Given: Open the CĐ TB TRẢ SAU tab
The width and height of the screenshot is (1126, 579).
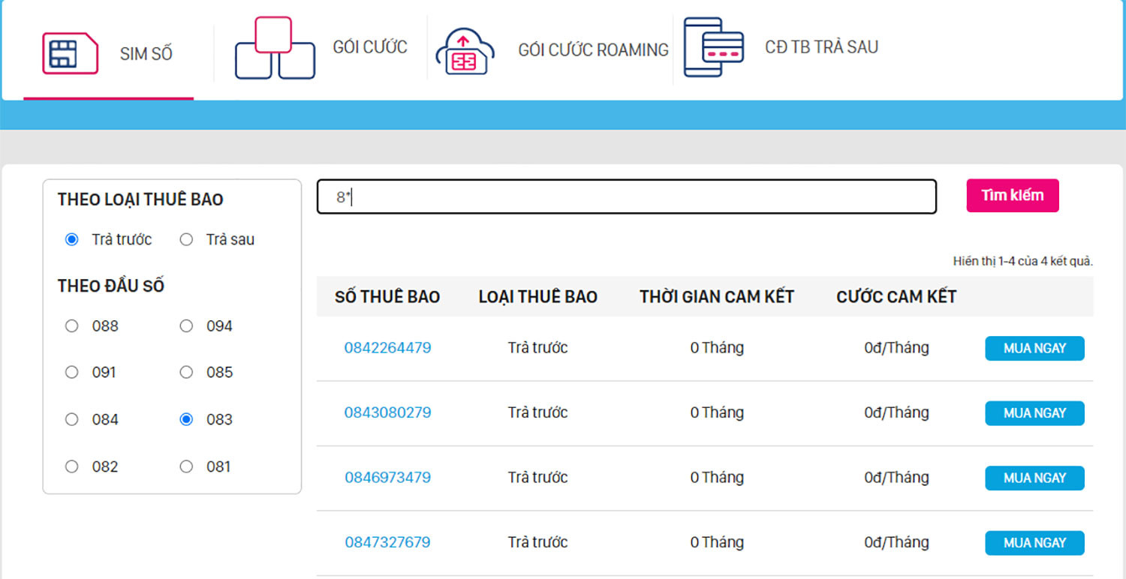Looking at the screenshot, I should coord(821,47).
